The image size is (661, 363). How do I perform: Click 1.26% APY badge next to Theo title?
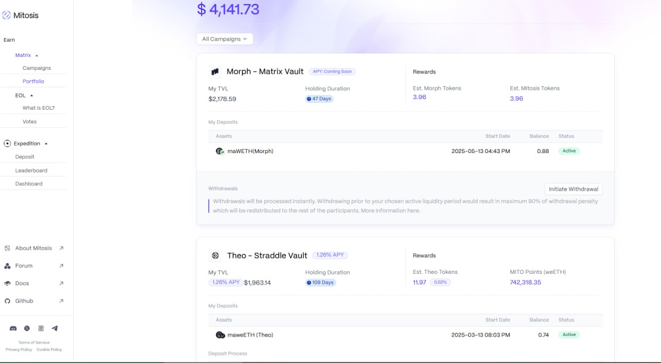pos(330,255)
